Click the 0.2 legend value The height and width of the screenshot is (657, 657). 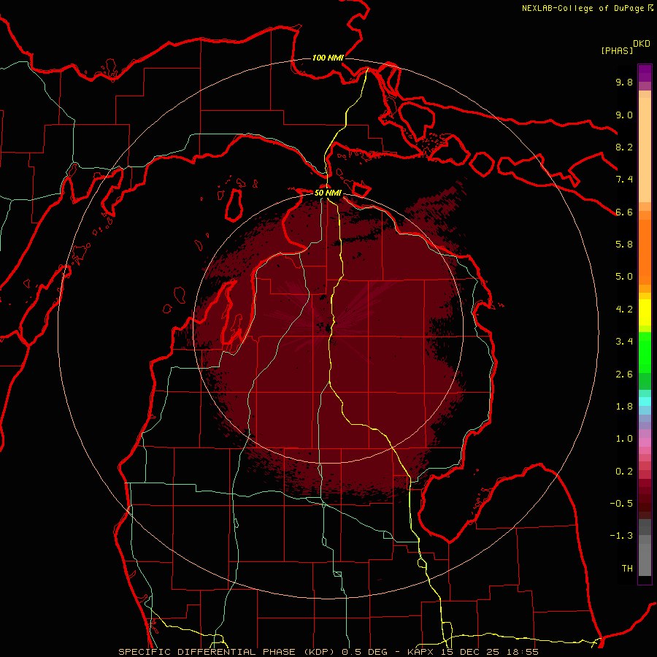(624, 472)
